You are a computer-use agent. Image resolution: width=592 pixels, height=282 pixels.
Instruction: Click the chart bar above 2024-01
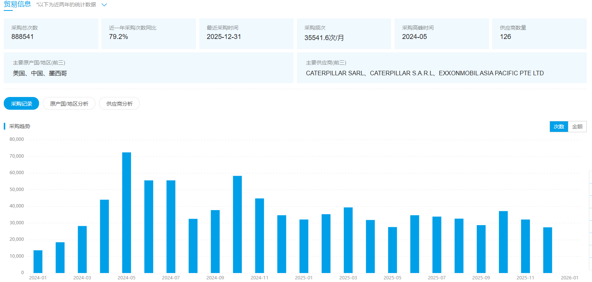(38, 261)
